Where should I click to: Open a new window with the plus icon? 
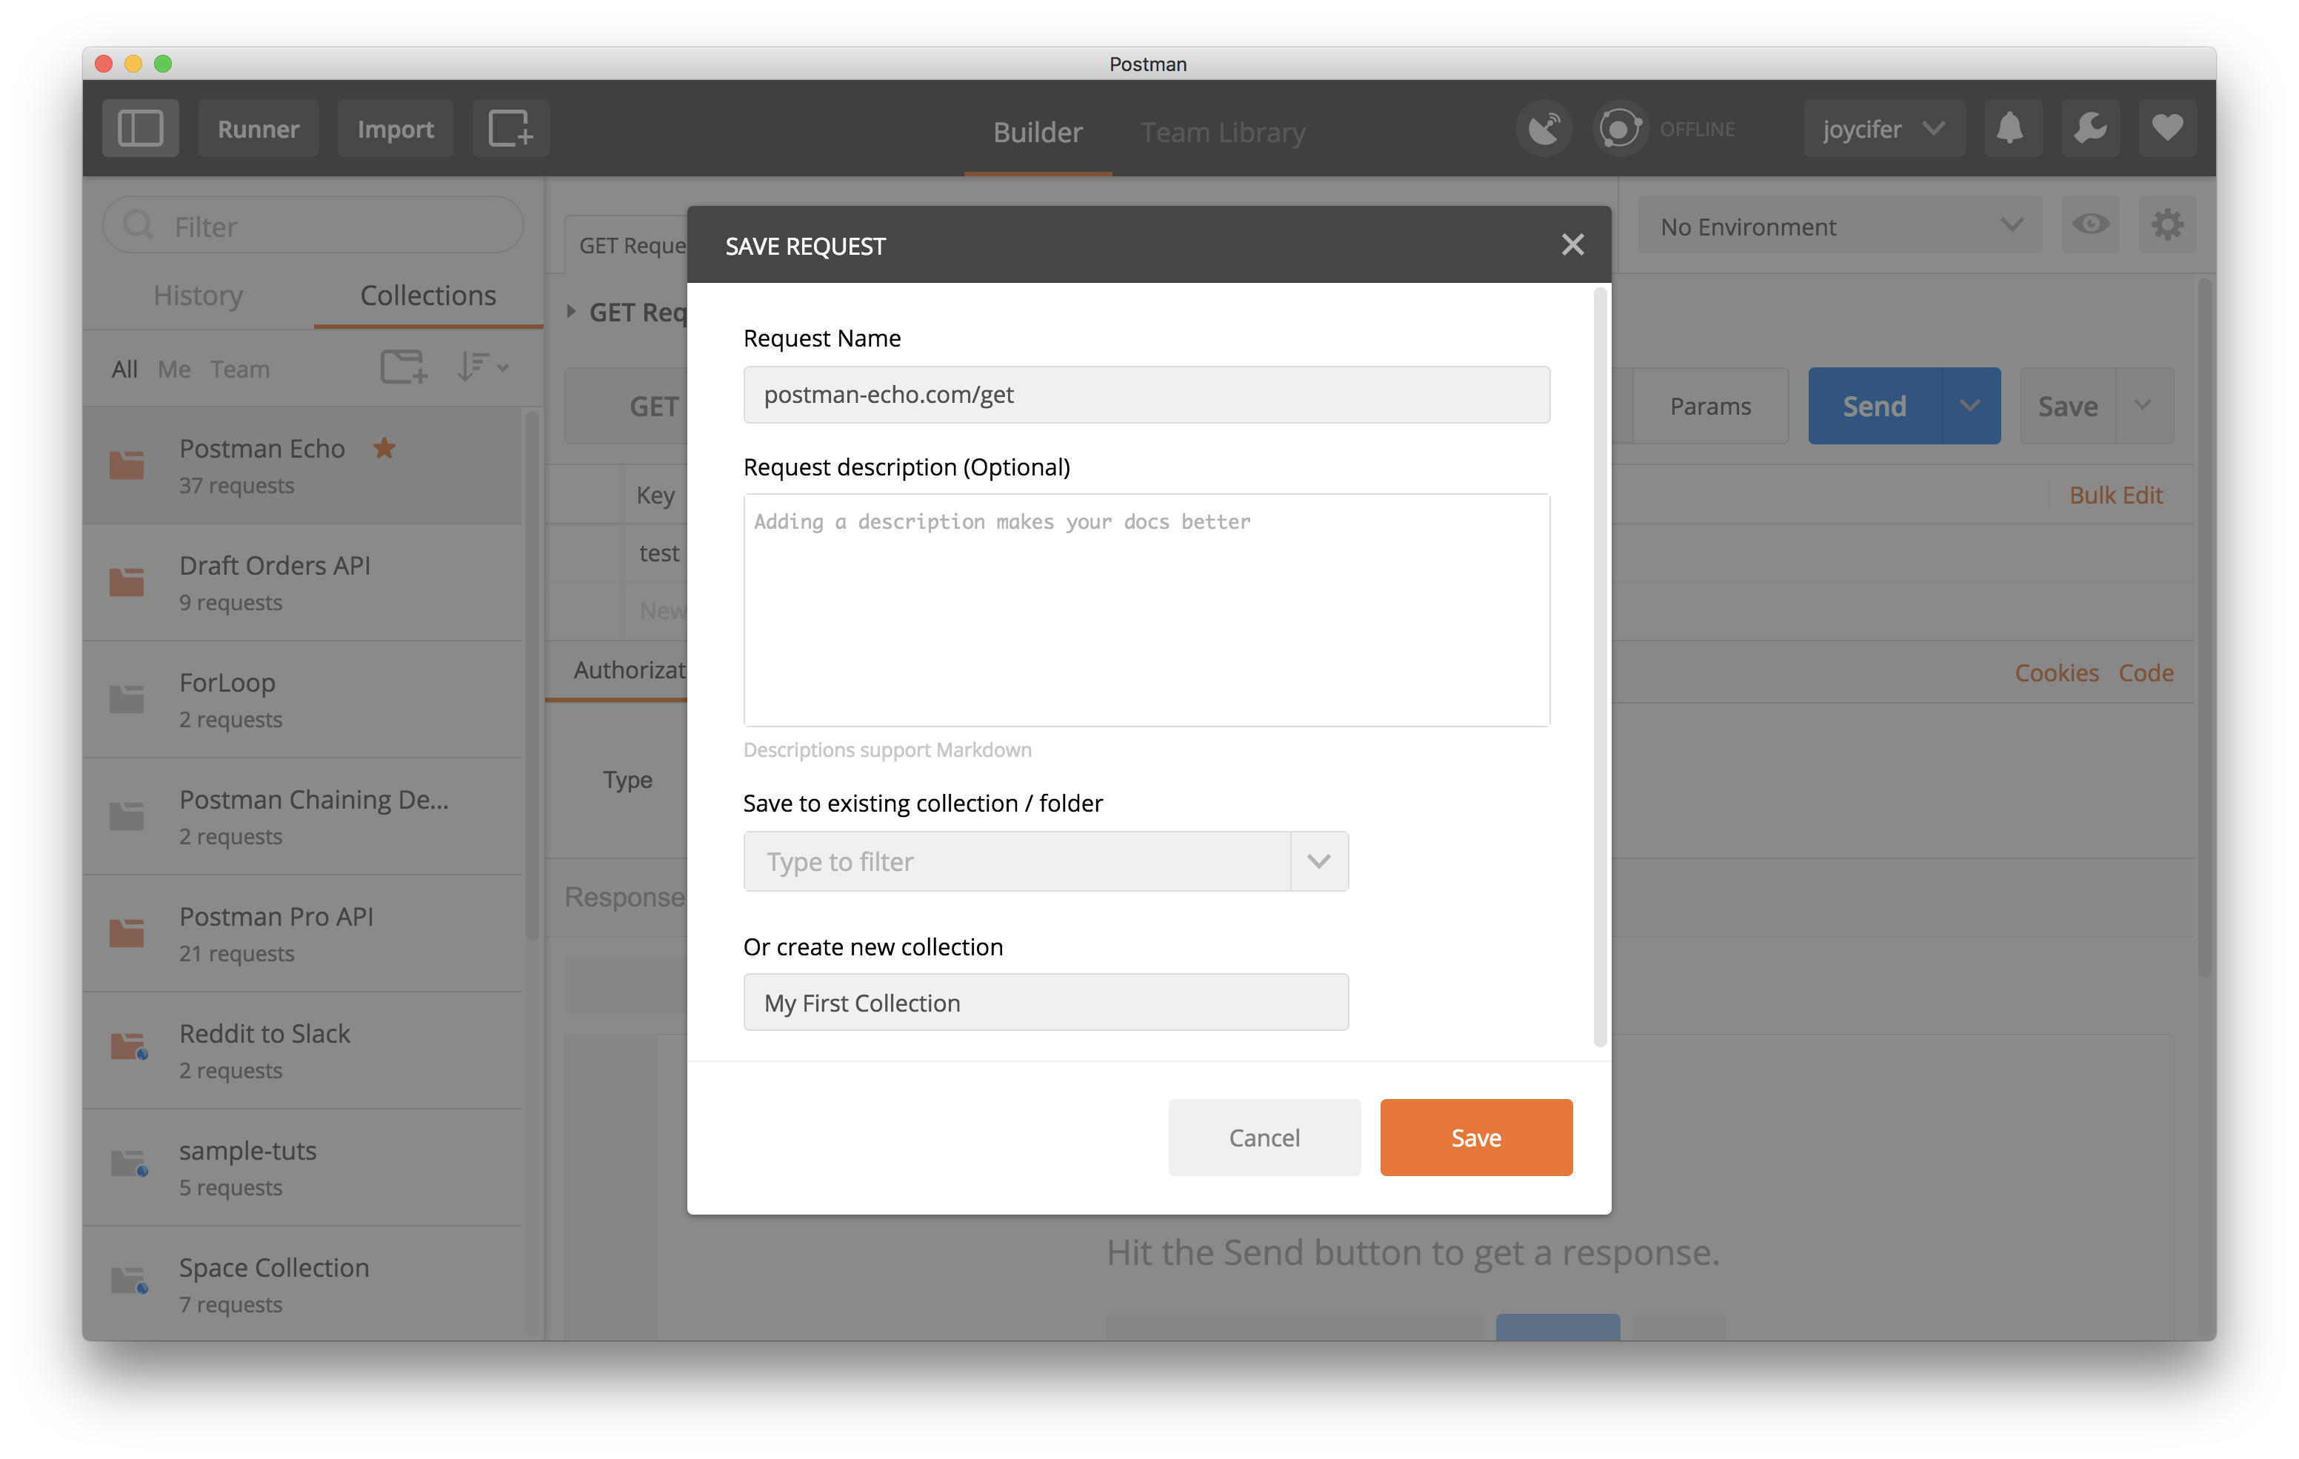(510, 128)
